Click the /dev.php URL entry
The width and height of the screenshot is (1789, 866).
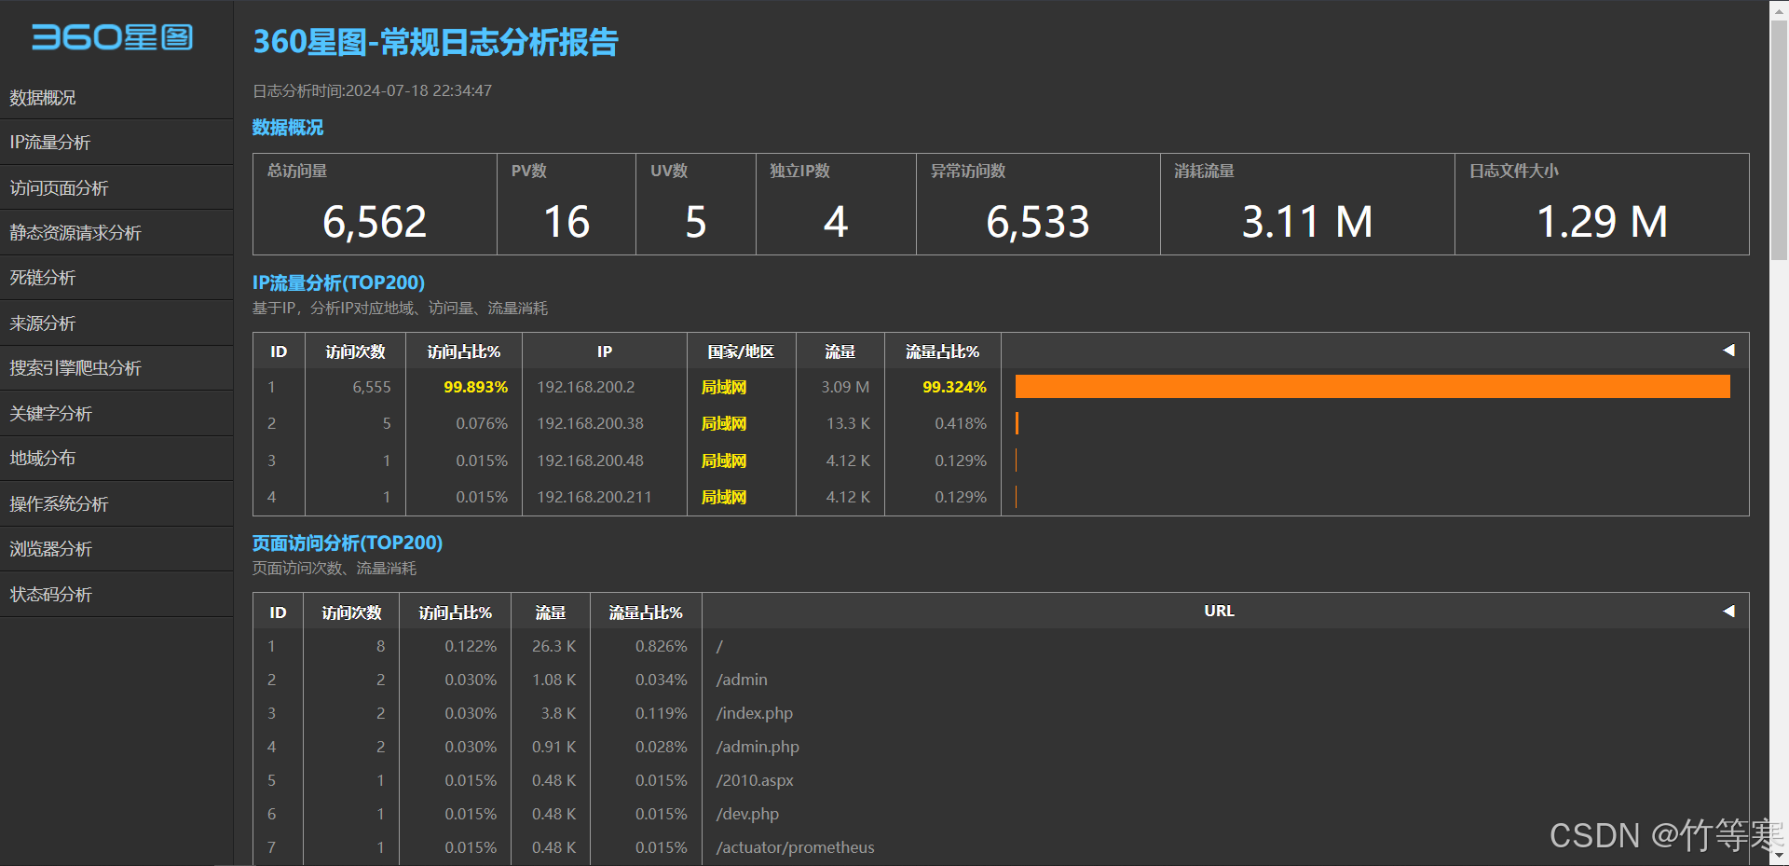pyautogui.click(x=747, y=814)
